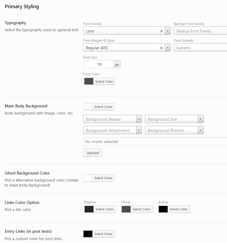Click the Font Size input field
227x243 pixels.
click(x=99, y=64)
